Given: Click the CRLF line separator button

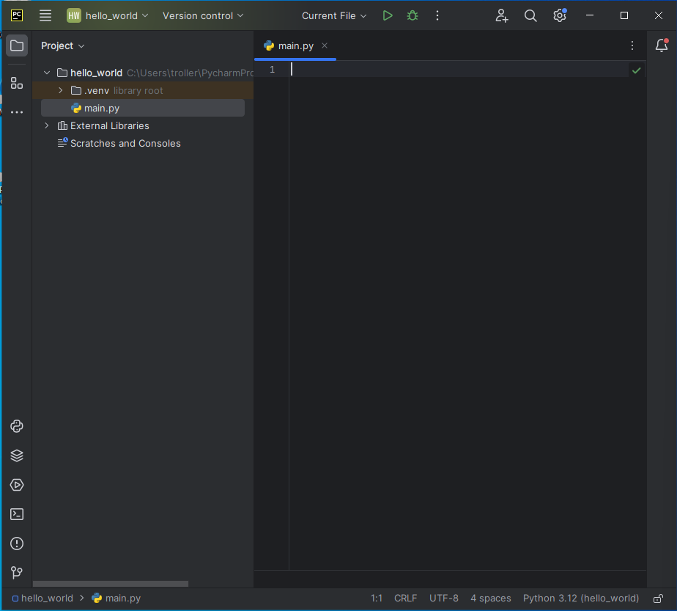Looking at the screenshot, I should pos(405,599).
